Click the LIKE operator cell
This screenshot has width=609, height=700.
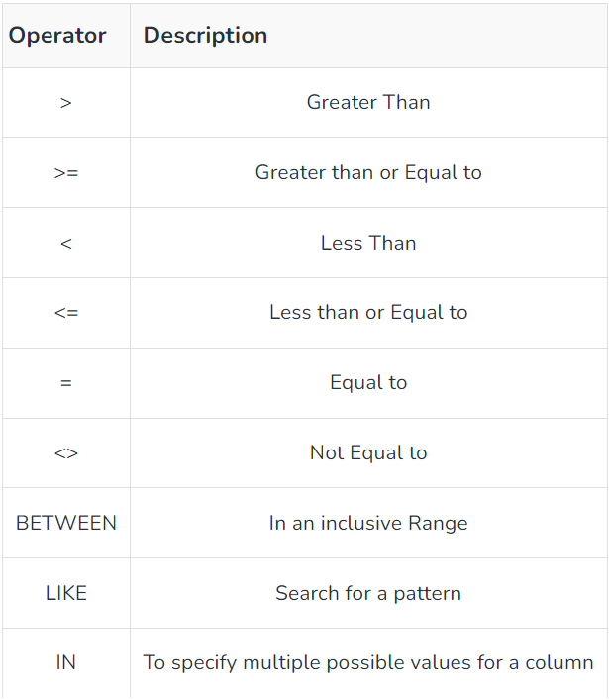[x=66, y=593]
